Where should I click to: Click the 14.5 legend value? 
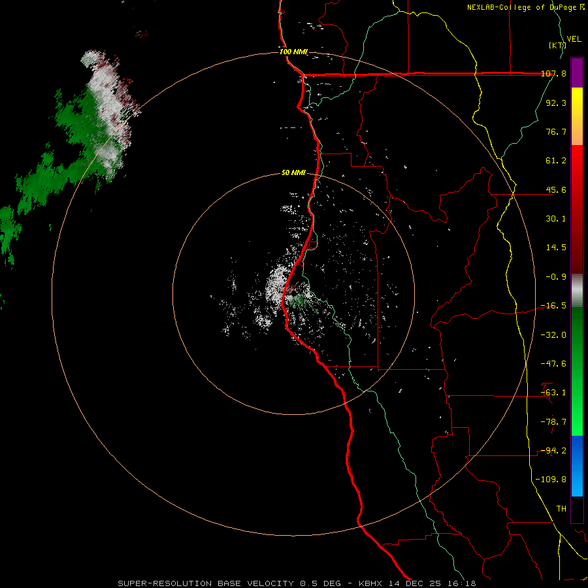(556, 248)
